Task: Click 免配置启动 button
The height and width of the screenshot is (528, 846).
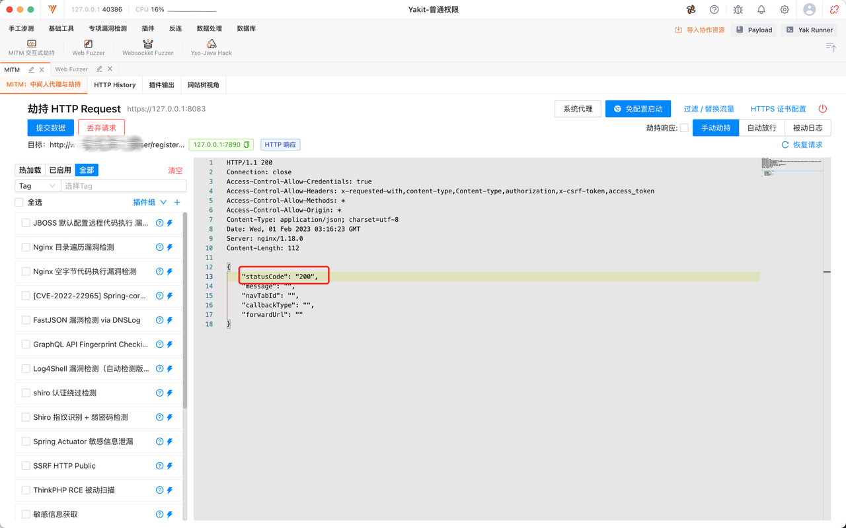Action: click(638, 109)
